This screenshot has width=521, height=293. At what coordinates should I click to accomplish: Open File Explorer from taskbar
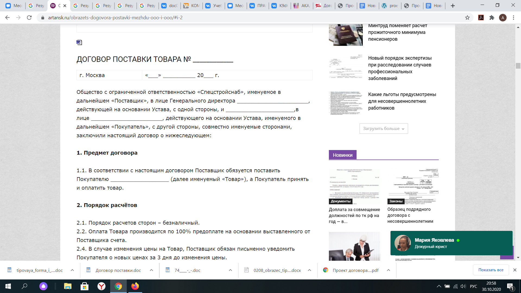coord(68,286)
